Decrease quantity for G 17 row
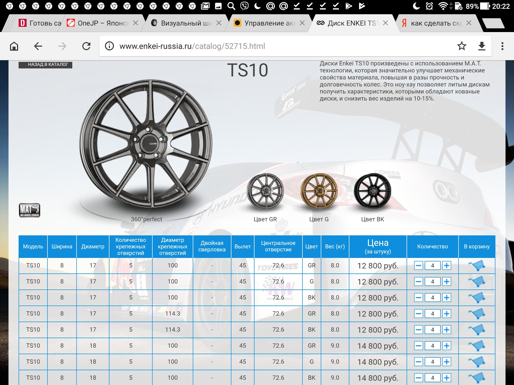514x385 pixels. tap(418, 282)
